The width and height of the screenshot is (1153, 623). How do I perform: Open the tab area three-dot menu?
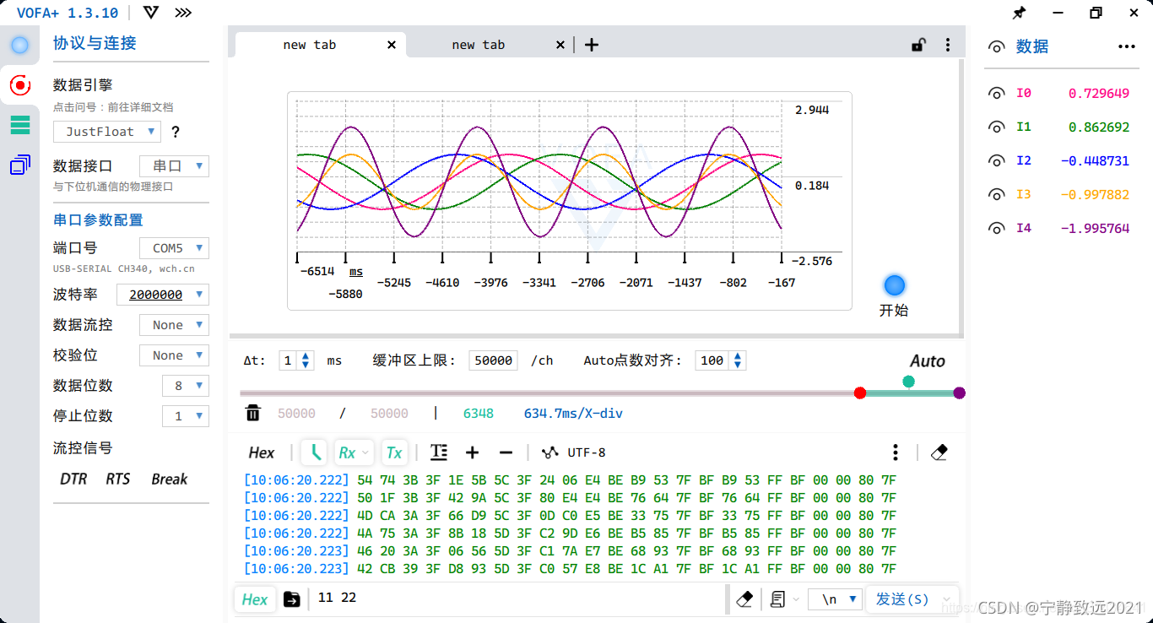tap(948, 45)
